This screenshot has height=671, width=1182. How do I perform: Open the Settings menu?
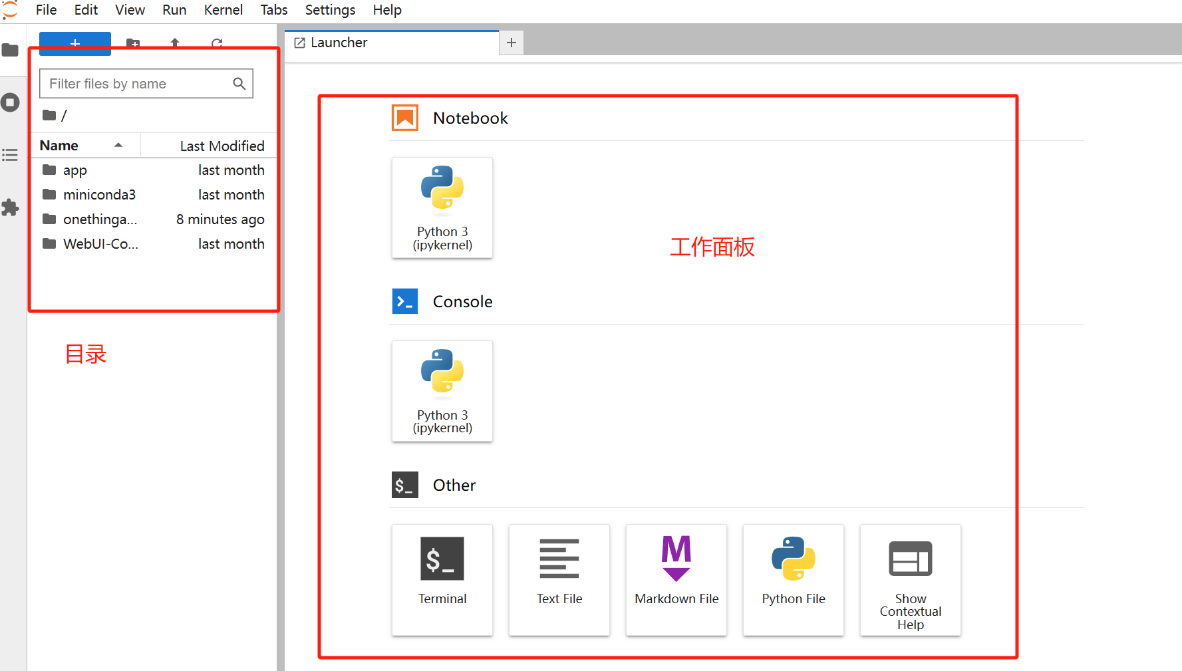(330, 10)
